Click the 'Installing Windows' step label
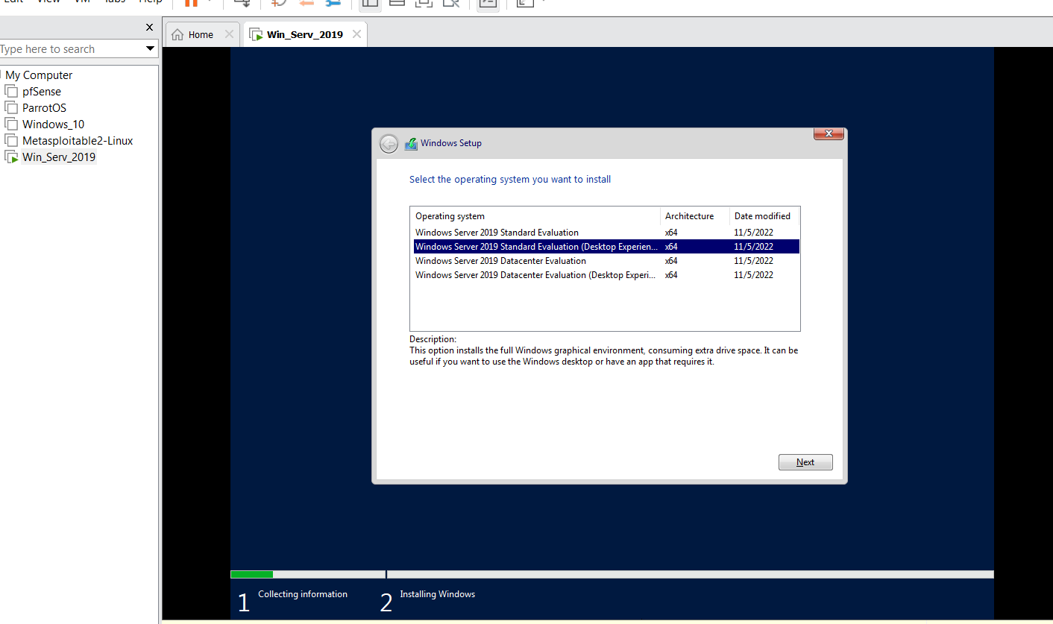Image resolution: width=1053 pixels, height=624 pixels. (x=437, y=594)
